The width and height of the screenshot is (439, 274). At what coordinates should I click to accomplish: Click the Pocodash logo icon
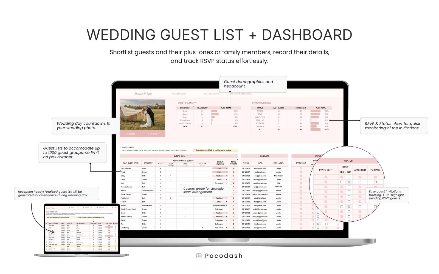199,256
